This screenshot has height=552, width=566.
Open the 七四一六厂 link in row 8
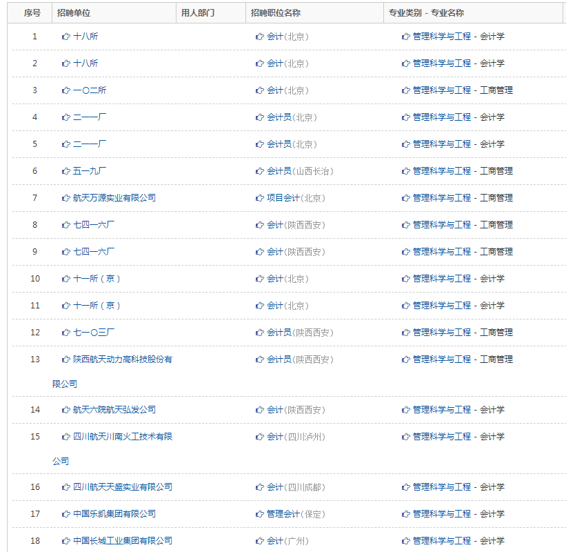click(x=94, y=225)
